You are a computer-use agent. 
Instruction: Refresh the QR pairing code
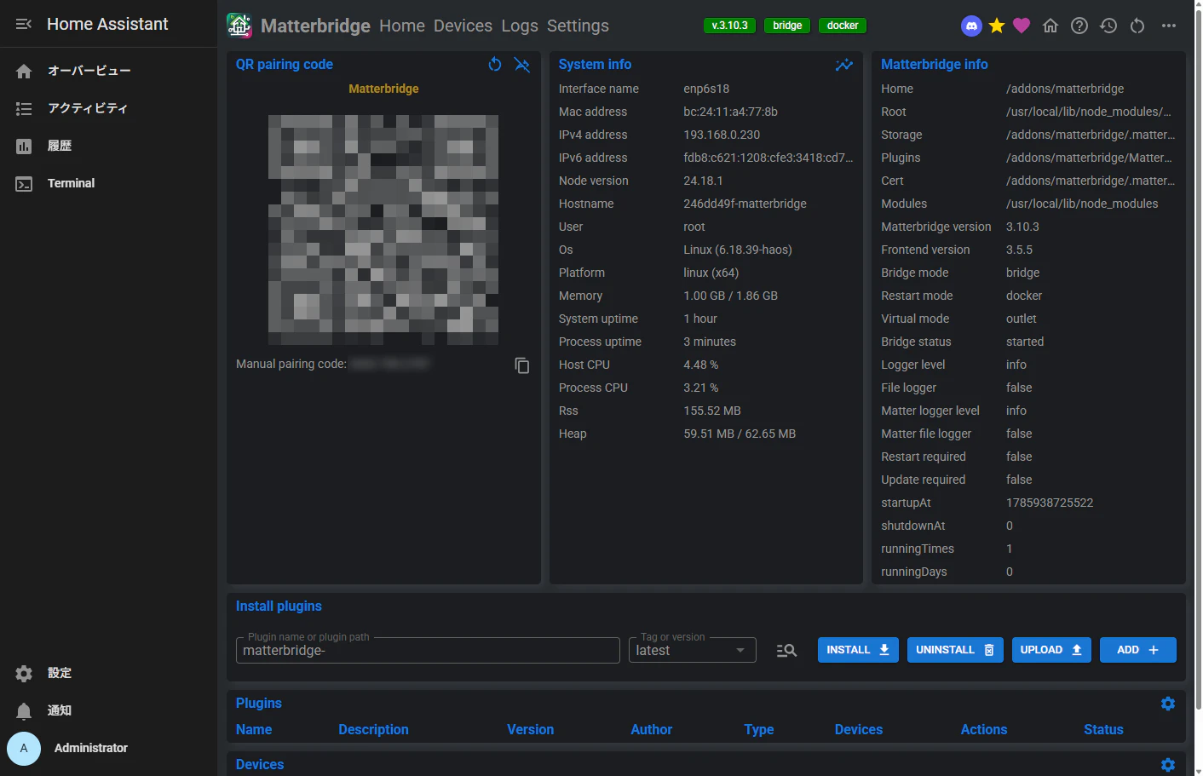click(x=495, y=64)
